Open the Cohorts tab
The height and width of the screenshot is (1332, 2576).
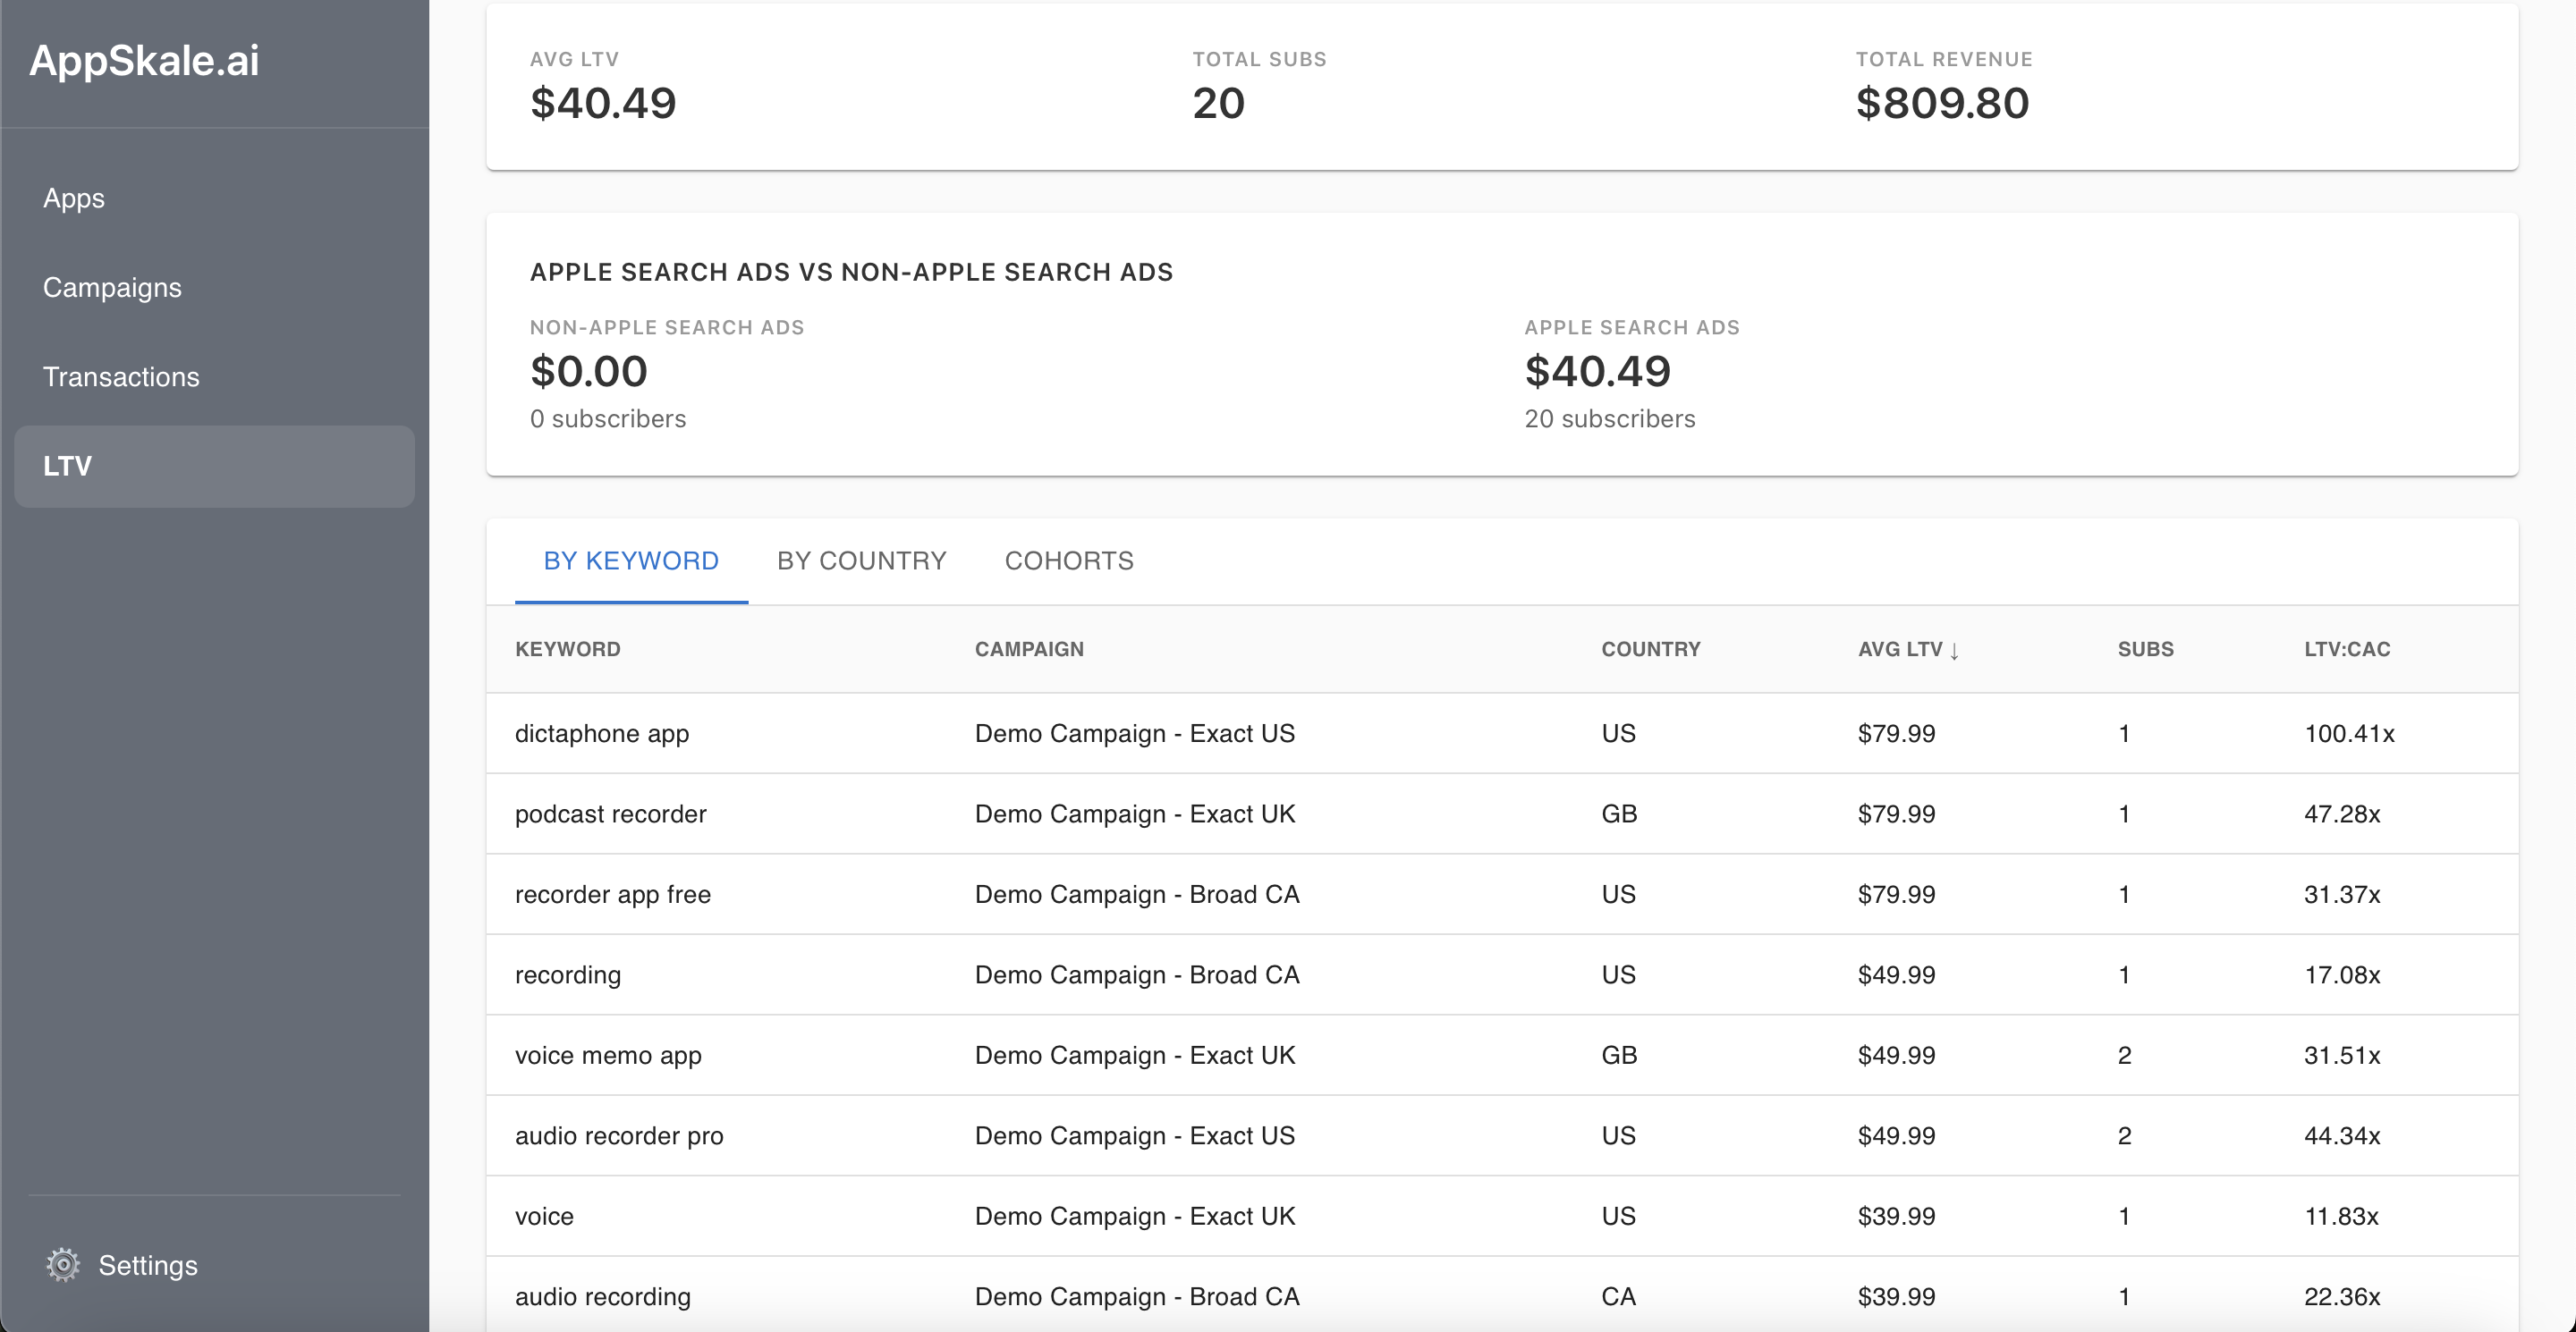pos(1069,561)
